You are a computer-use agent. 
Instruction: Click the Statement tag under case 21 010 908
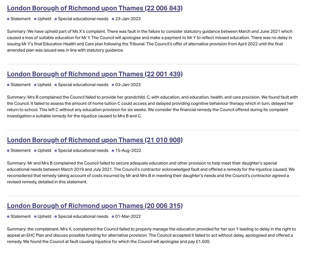point(20,151)
